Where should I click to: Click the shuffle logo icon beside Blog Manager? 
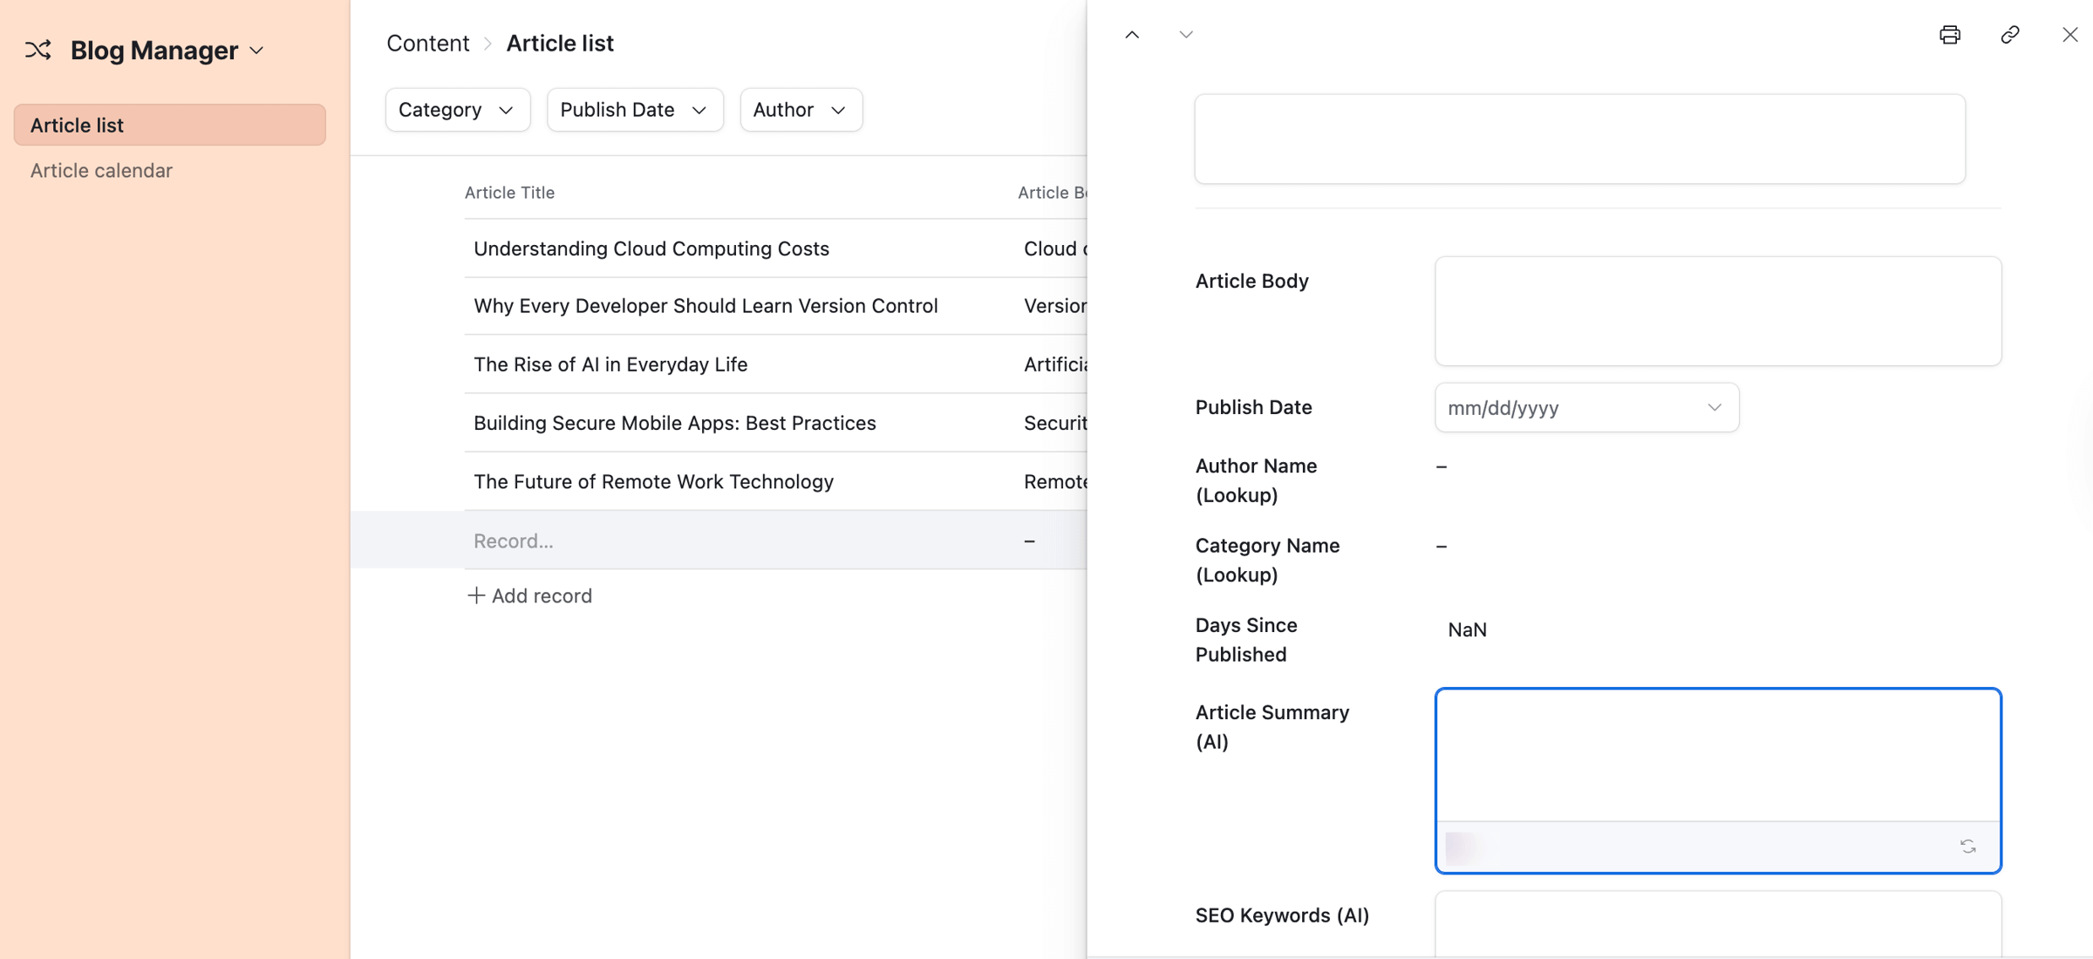(37, 51)
